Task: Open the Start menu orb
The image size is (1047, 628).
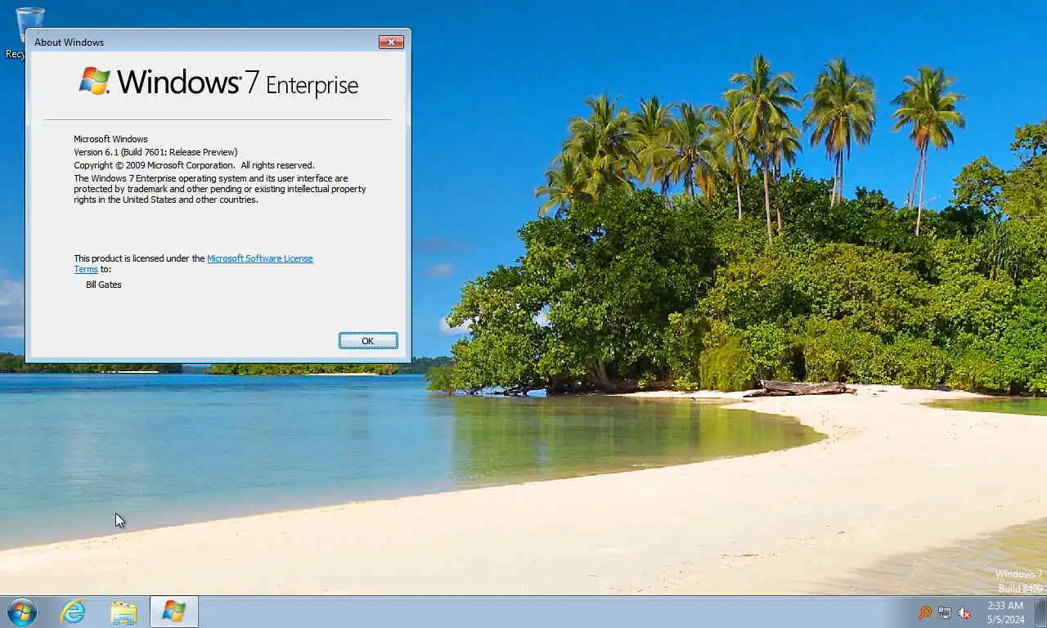Action: coord(22,612)
